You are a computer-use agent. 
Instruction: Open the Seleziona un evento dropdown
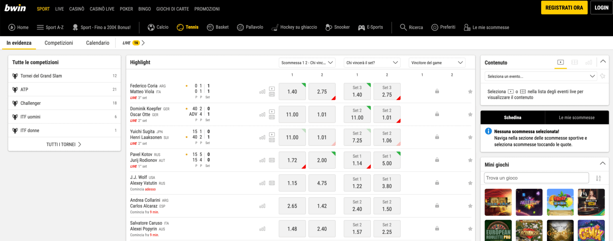(x=541, y=76)
